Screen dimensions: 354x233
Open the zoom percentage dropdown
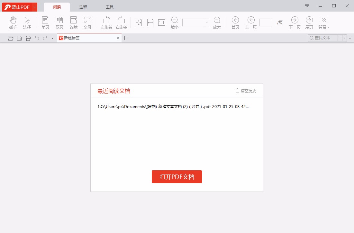coord(207,22)
